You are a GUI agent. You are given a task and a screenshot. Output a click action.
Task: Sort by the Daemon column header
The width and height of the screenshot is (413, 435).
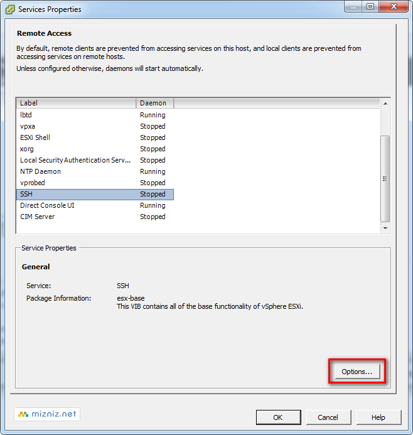155,103
